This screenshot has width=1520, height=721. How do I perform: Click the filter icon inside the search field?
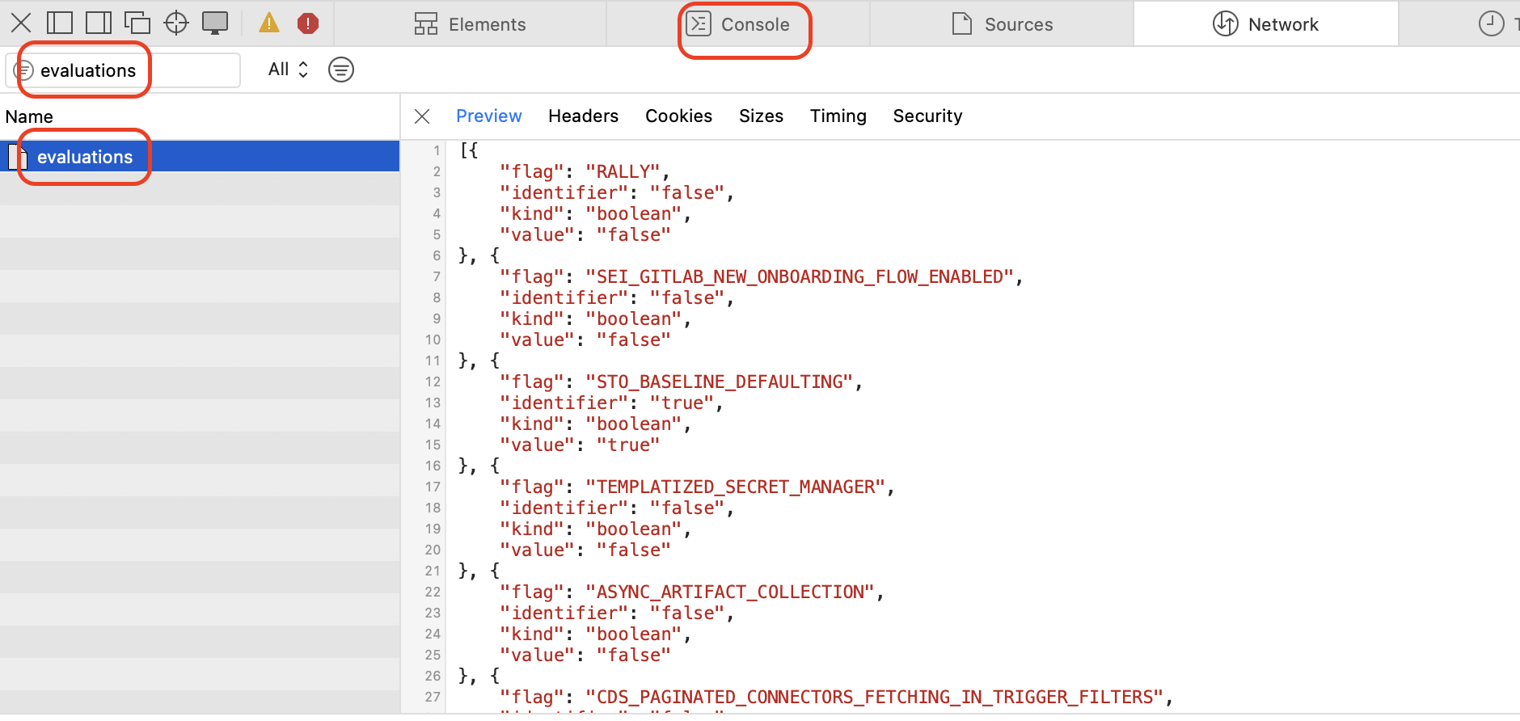tap(24, 70)
